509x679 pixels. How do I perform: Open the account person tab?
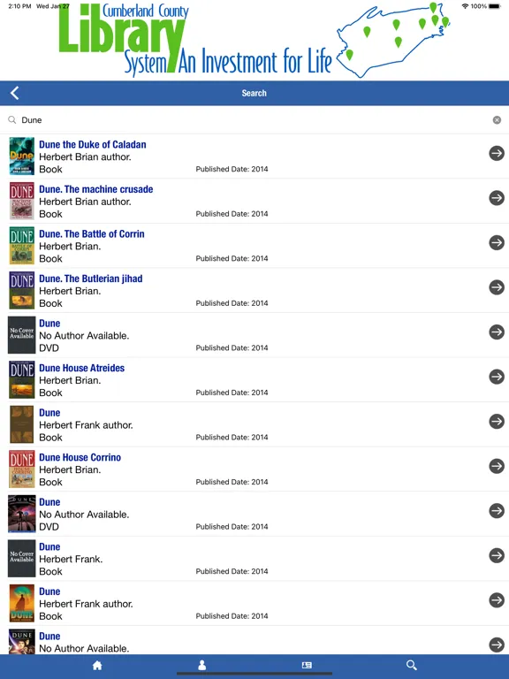(201, 665)
